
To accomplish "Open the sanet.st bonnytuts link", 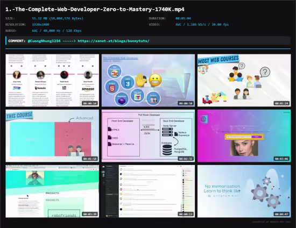I will click(x=114, y=41).
